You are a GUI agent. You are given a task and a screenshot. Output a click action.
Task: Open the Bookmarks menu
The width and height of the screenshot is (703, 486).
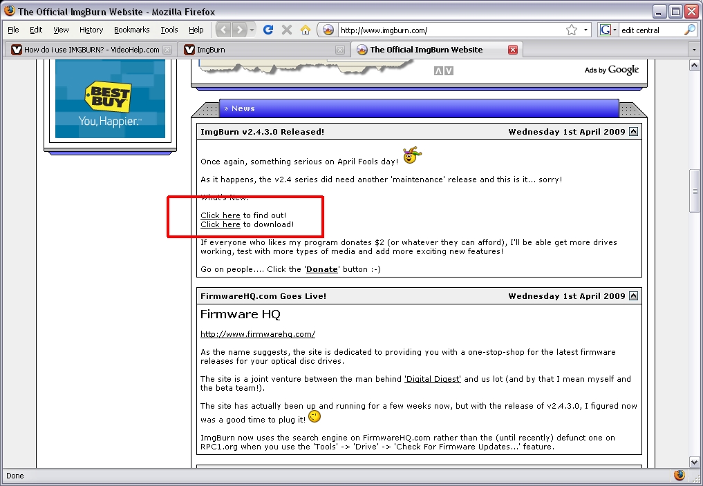(132, 30)
